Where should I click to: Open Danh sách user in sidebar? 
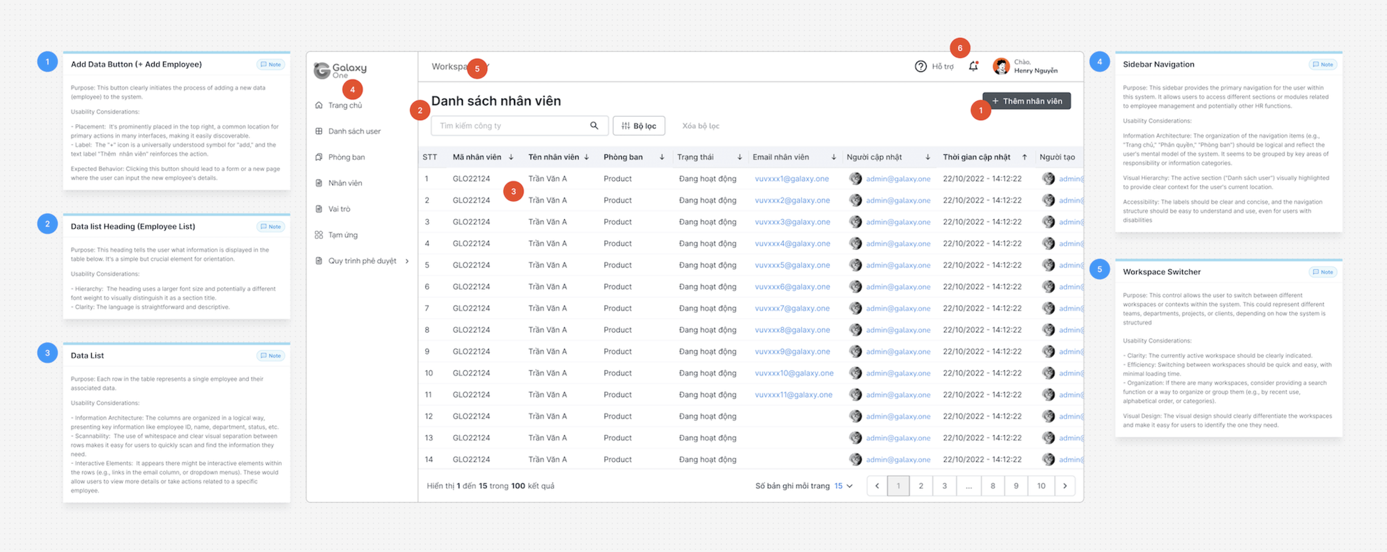coord(354,131)
